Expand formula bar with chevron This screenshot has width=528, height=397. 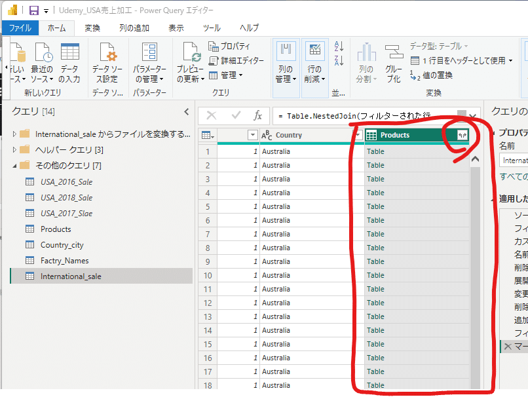[472, 117]
